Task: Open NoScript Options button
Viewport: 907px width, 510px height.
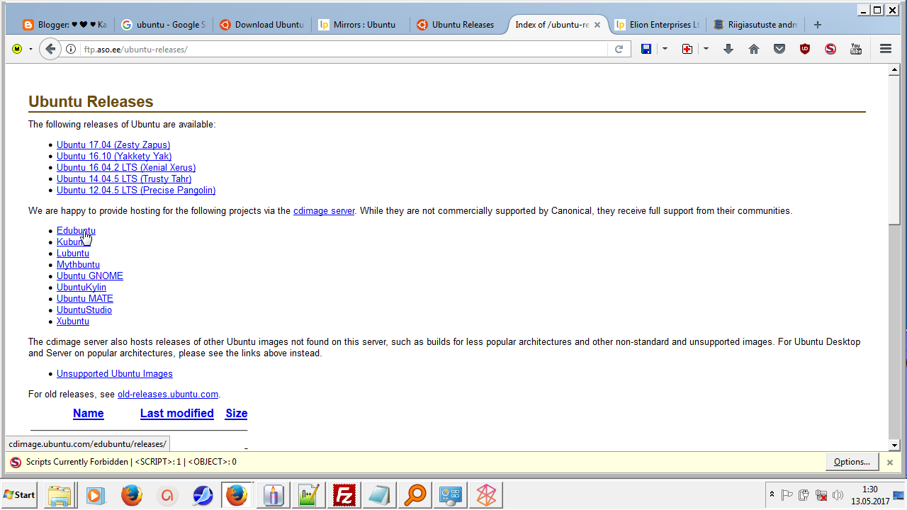Action: [852, 462]
